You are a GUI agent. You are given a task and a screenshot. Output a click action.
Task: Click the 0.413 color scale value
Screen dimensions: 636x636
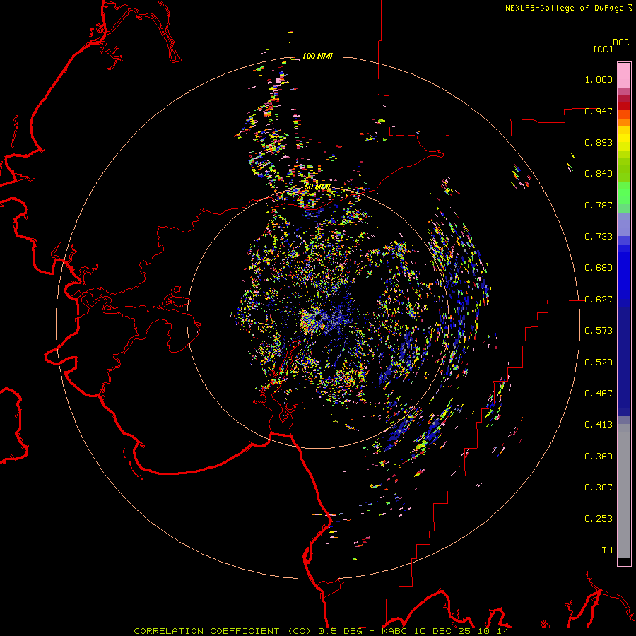(599, 425)
